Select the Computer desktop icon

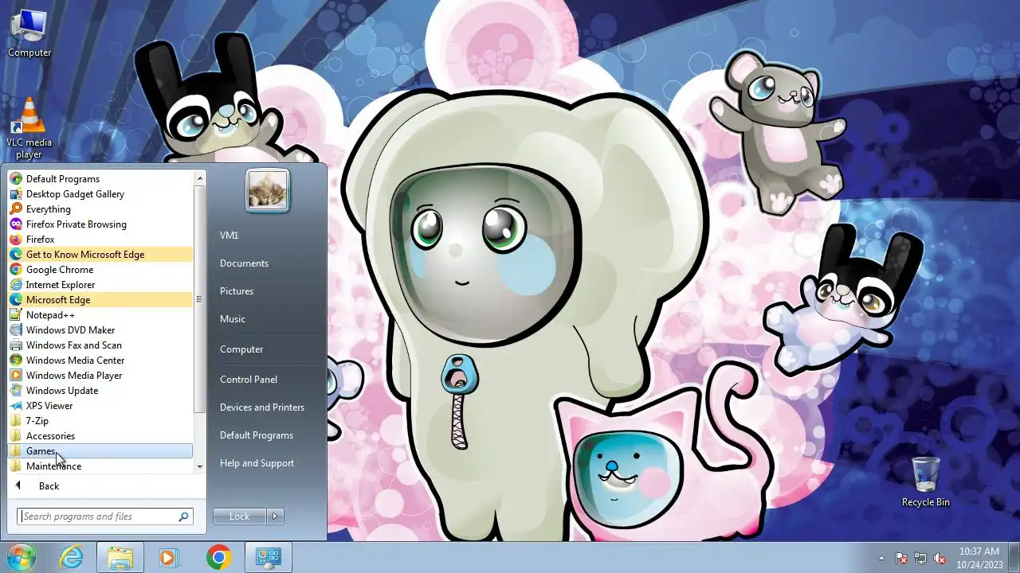(29, 33)
